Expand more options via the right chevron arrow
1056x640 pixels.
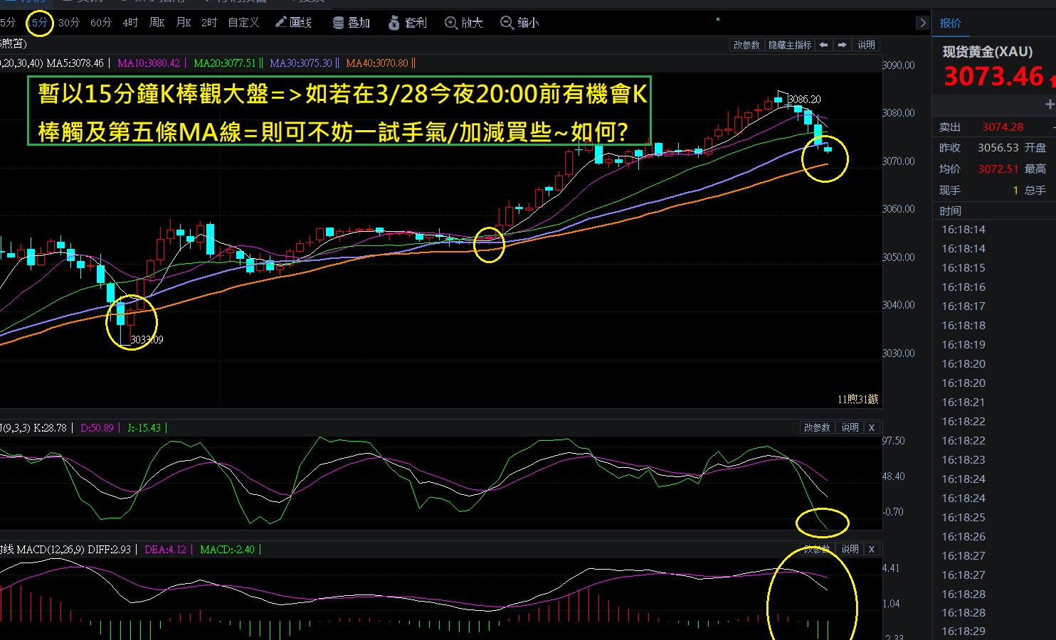[x=923, y=22]
